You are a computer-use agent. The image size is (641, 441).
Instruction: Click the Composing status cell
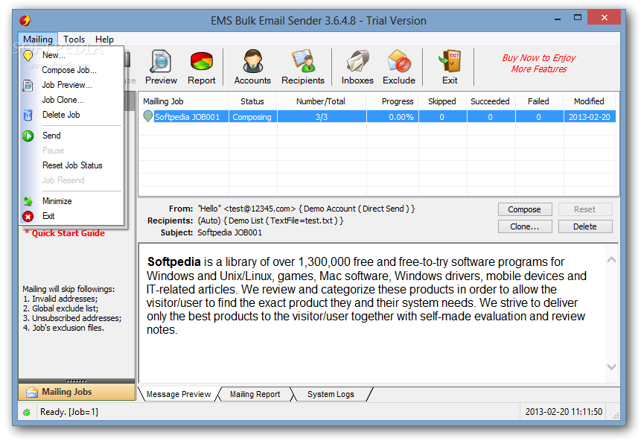point(252,117)
